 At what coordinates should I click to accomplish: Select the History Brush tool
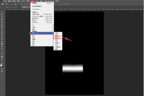[x=2, y=34]
